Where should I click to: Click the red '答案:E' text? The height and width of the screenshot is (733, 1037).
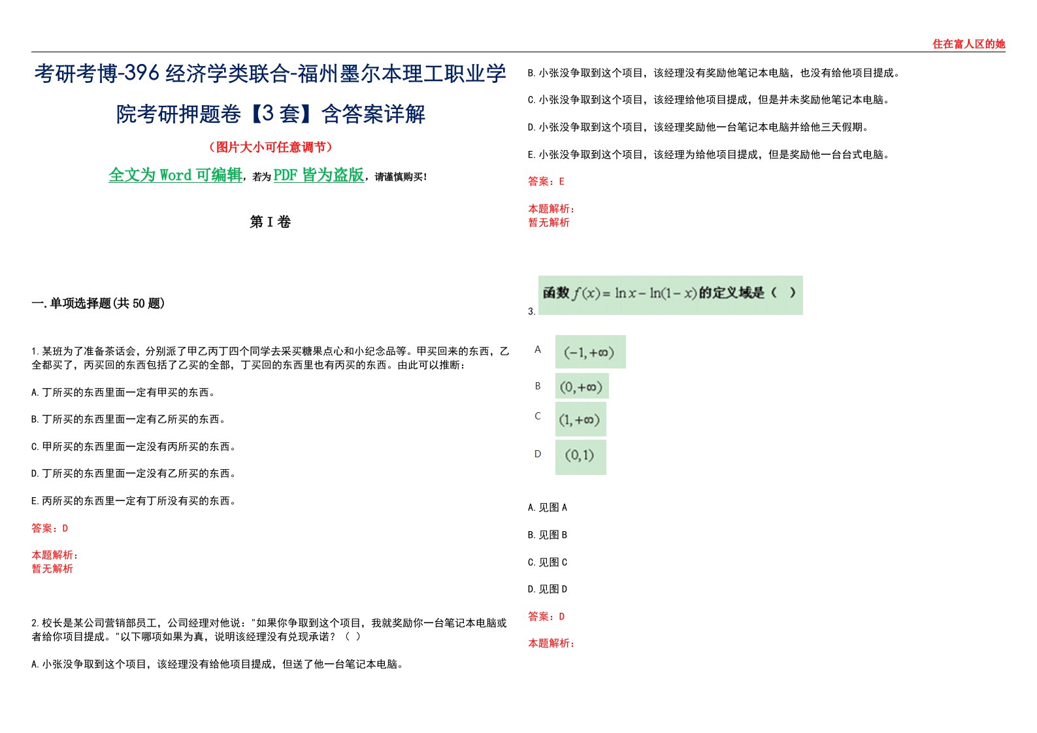point(546,182)
